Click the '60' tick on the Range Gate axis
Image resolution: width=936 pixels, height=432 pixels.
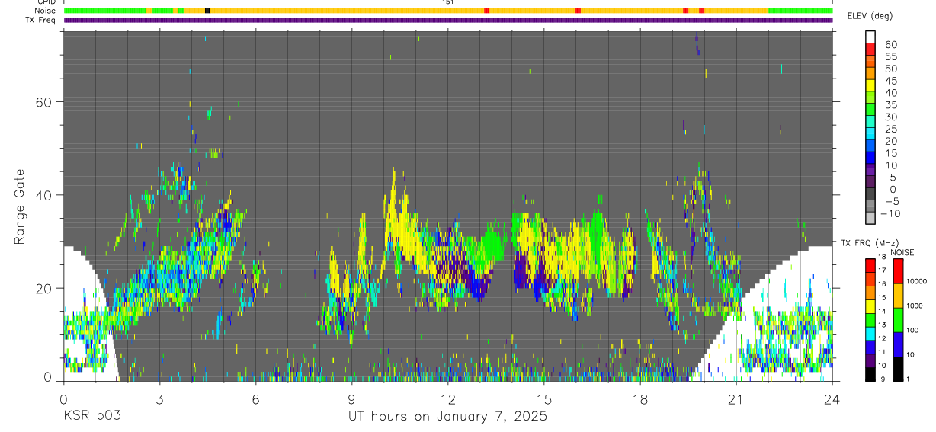click(x=43, y=102)
